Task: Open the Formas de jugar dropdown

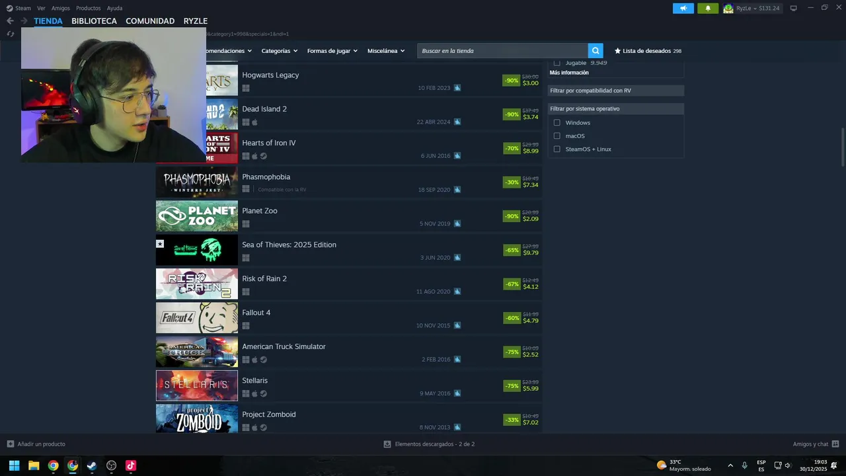Action: [332, 51]
